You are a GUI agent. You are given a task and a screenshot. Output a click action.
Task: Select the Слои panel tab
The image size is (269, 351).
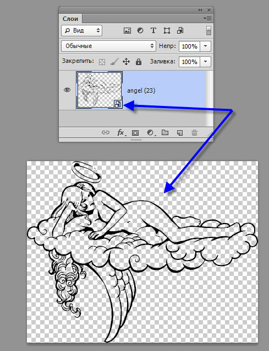70,19
